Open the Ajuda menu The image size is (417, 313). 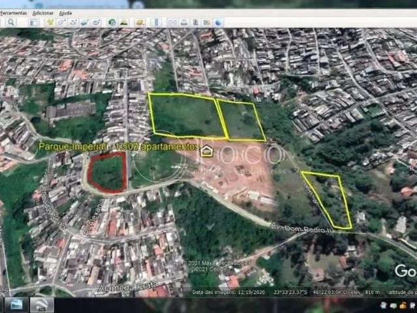point(65,13)
